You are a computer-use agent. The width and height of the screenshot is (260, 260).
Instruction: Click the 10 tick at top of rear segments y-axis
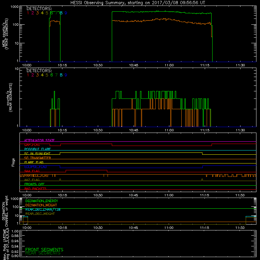[17, 69]
